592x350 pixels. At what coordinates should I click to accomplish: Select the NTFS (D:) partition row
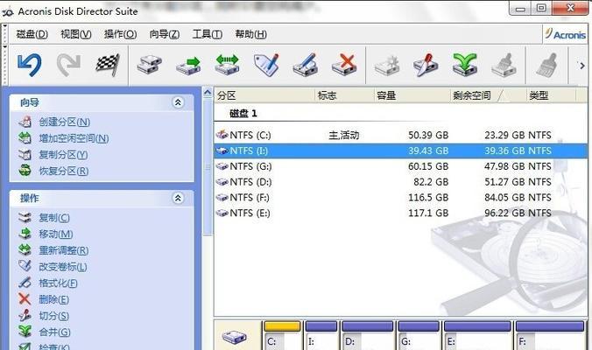pyautogui.click(x=400, y=182)
